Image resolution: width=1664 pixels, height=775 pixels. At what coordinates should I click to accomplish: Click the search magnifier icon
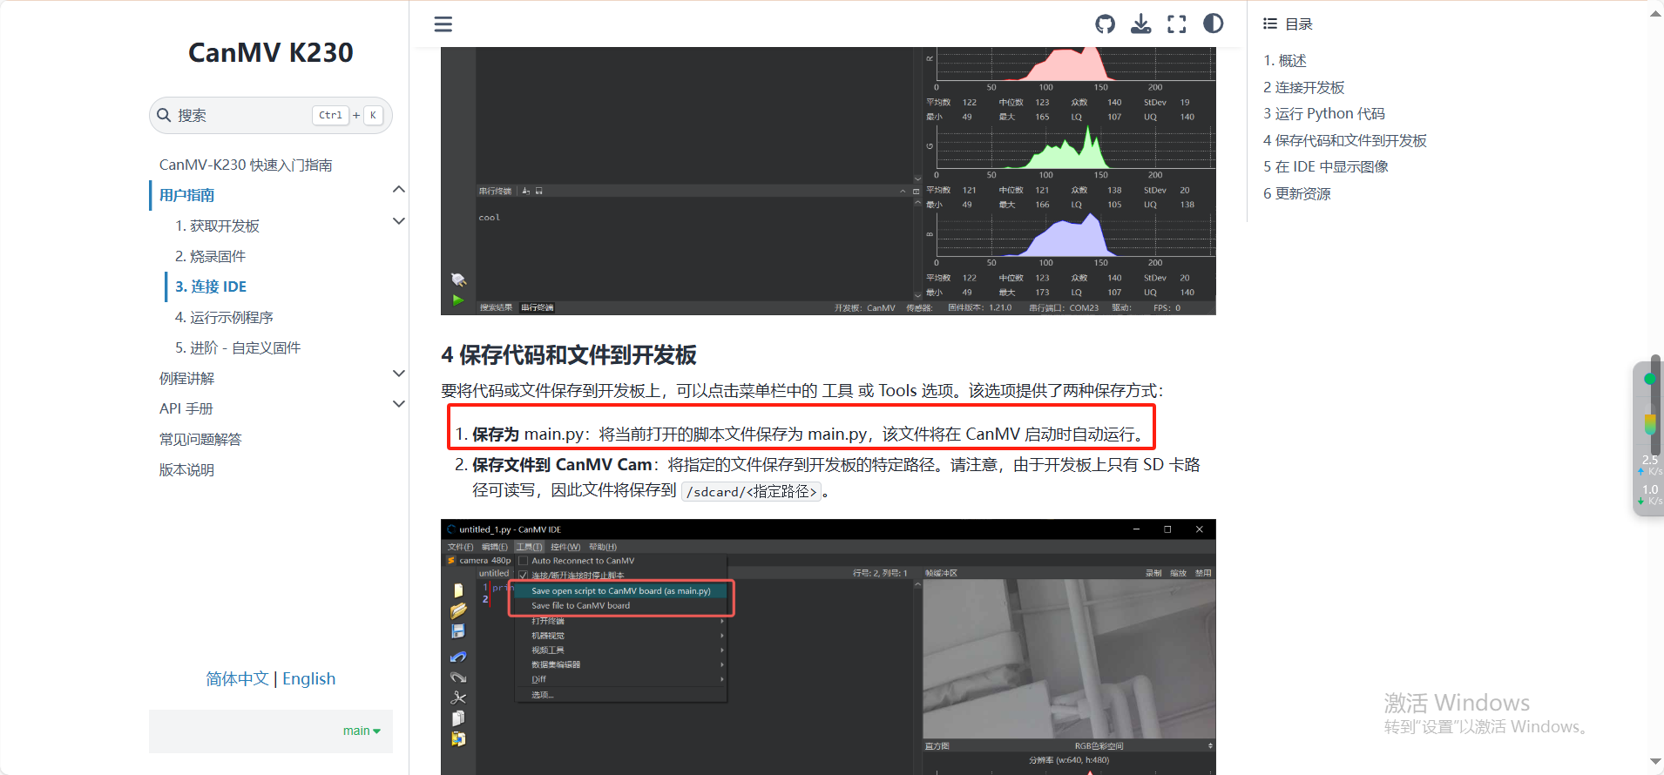coord(164,115)
